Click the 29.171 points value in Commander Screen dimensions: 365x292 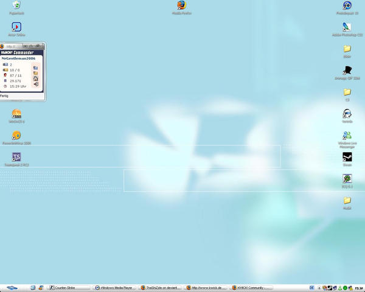coord(15,81)
